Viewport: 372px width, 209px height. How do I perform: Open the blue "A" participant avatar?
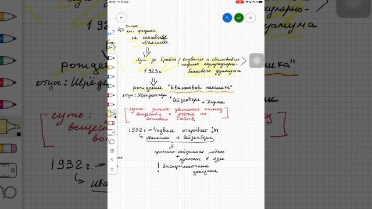coord(227,18)
